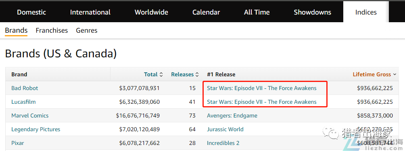The height and width of the screenshot is (151, 405).
Task: Select the Indices tab
Action: [x=366, y=12]
